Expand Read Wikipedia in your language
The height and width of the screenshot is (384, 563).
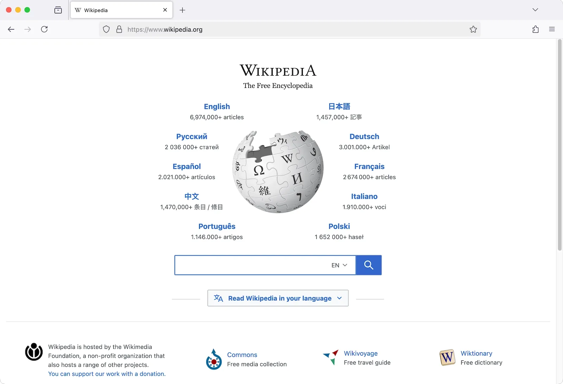[278, 298]
